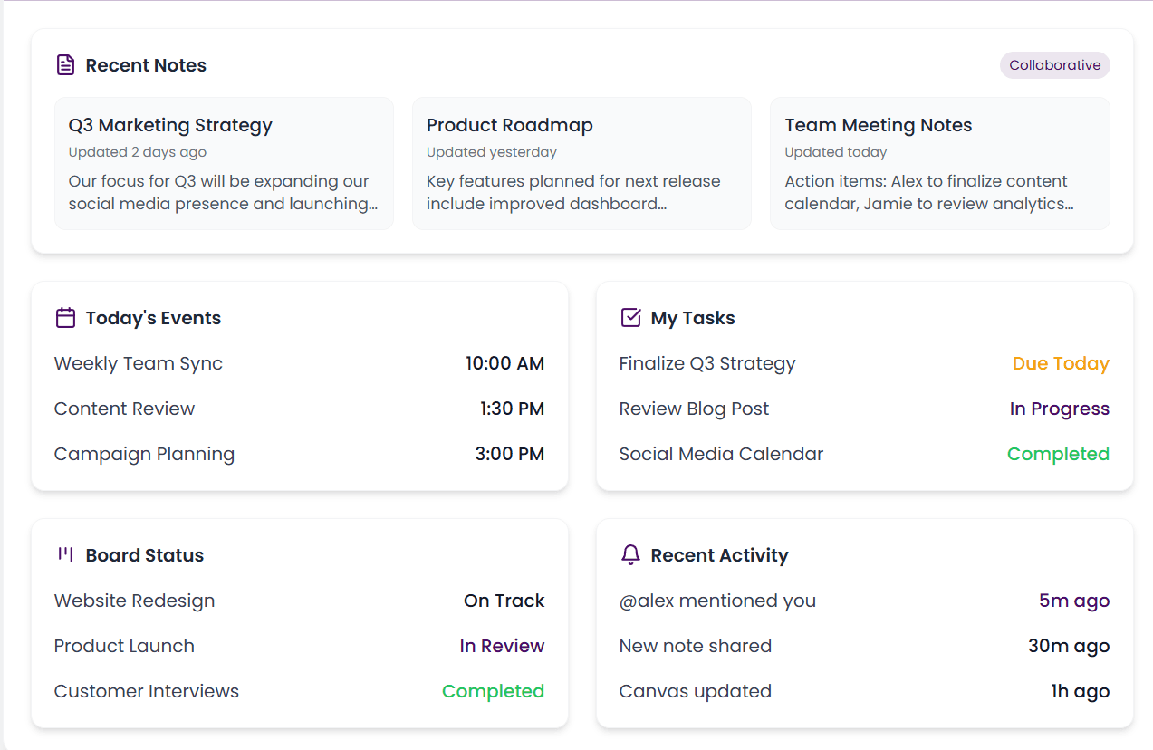Image resolution: width=1153 pixels, height=750 pixels.
Task: Click the Today's Events calendar icon
Action: 65,318
